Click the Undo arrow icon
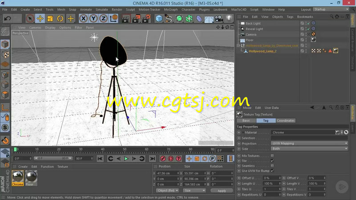The height and width of the screenshot is (200, 356). tap(7, 18)
